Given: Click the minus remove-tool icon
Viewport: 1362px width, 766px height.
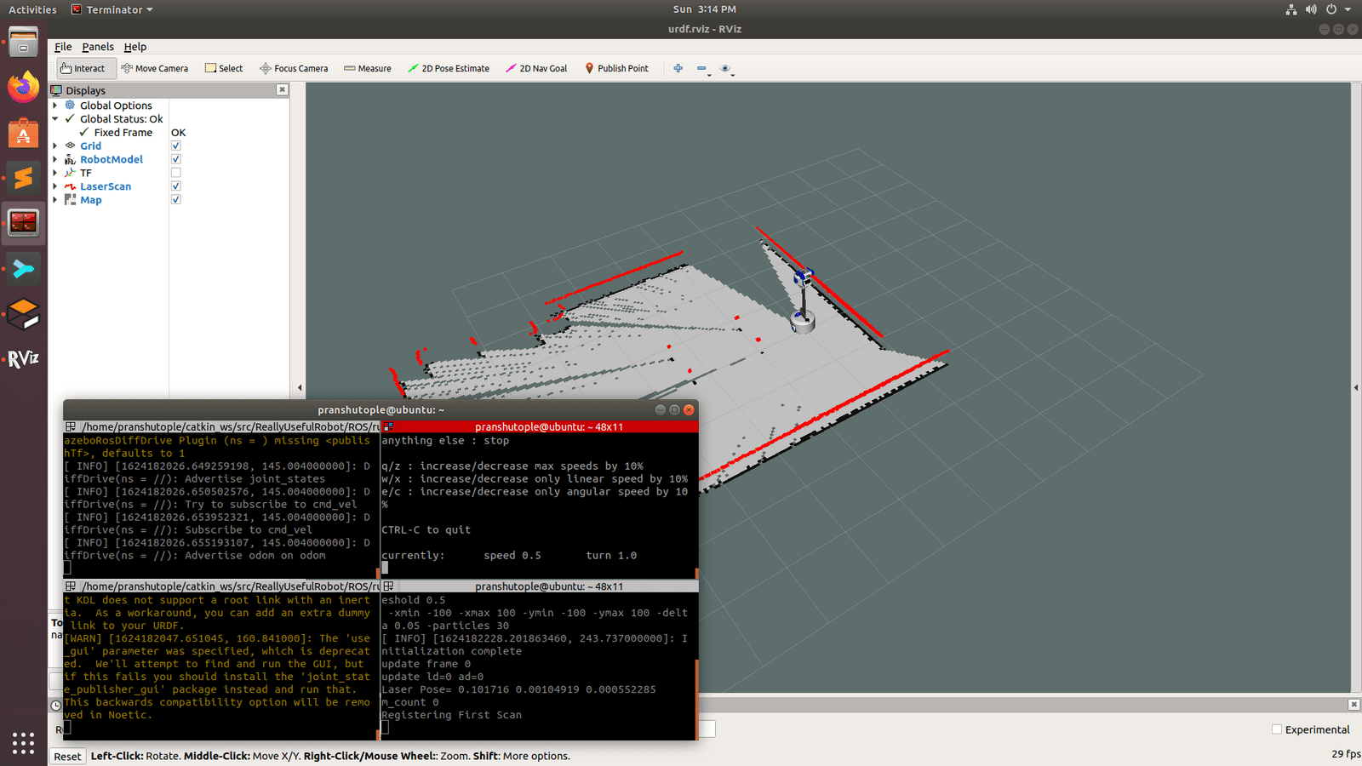Looking at the screenshot, I should click(701, 68).
